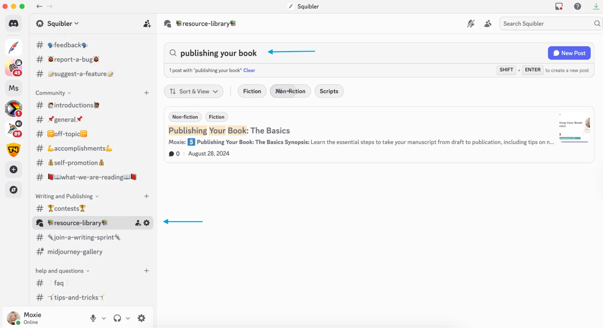Mute the microphone
The width and height of the screenshot is (603, 328).
point(93,318)
